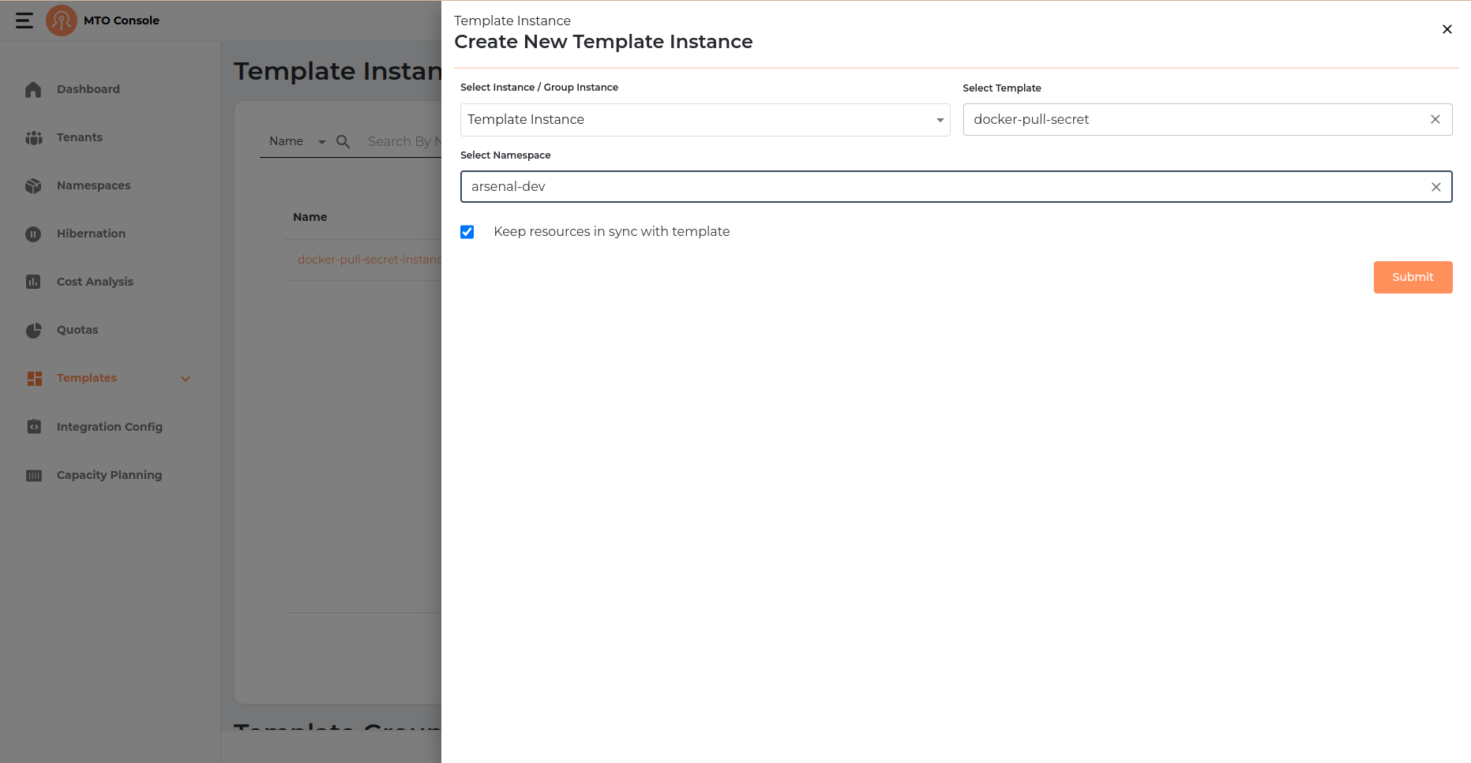
Task: Click the Cost Analysis chart icon
Action: pos(33,282)
